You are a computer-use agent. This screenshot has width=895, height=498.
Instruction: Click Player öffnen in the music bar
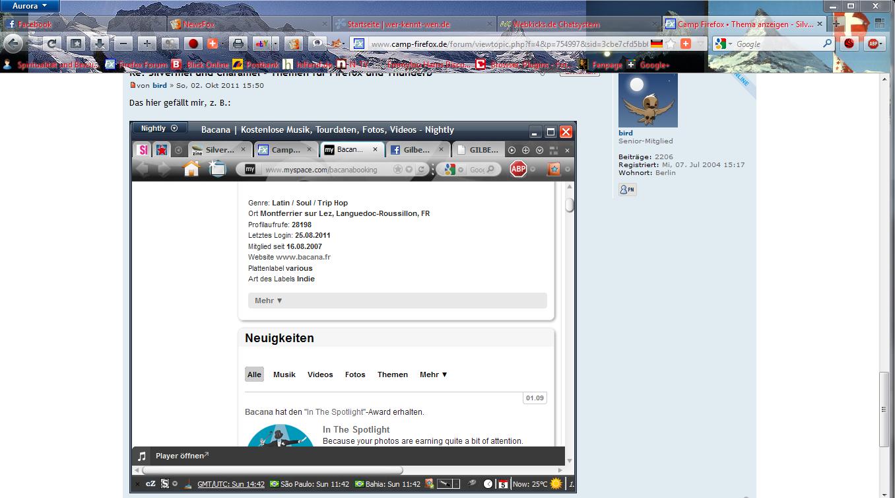click(x=182, y=456)
